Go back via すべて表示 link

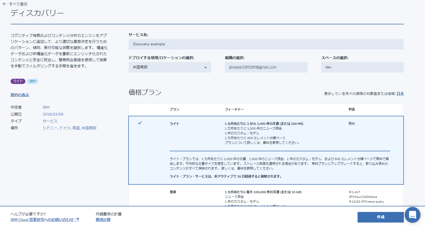pos(18,4)
